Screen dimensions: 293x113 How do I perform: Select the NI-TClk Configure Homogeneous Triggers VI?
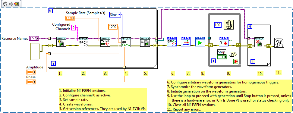click(172, 42)
